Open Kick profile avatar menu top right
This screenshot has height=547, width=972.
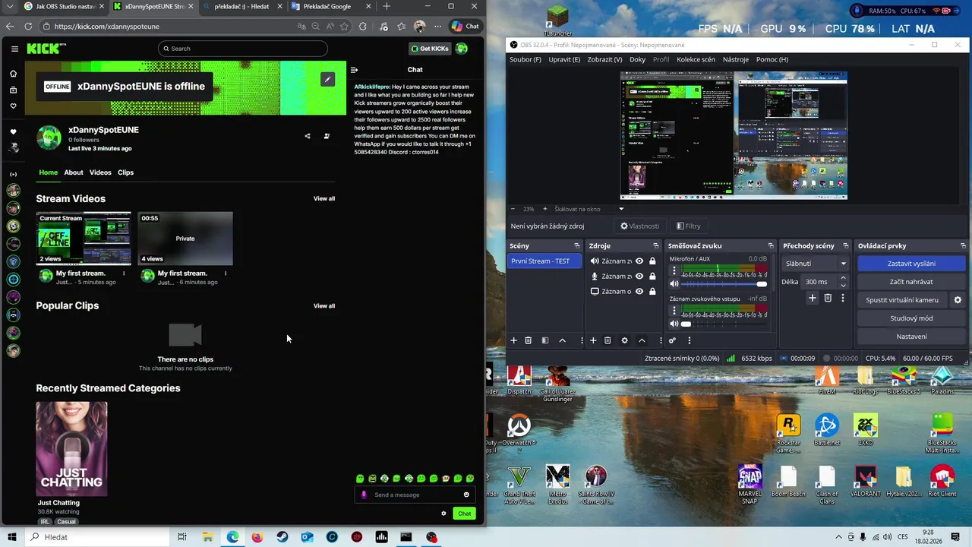462,49
